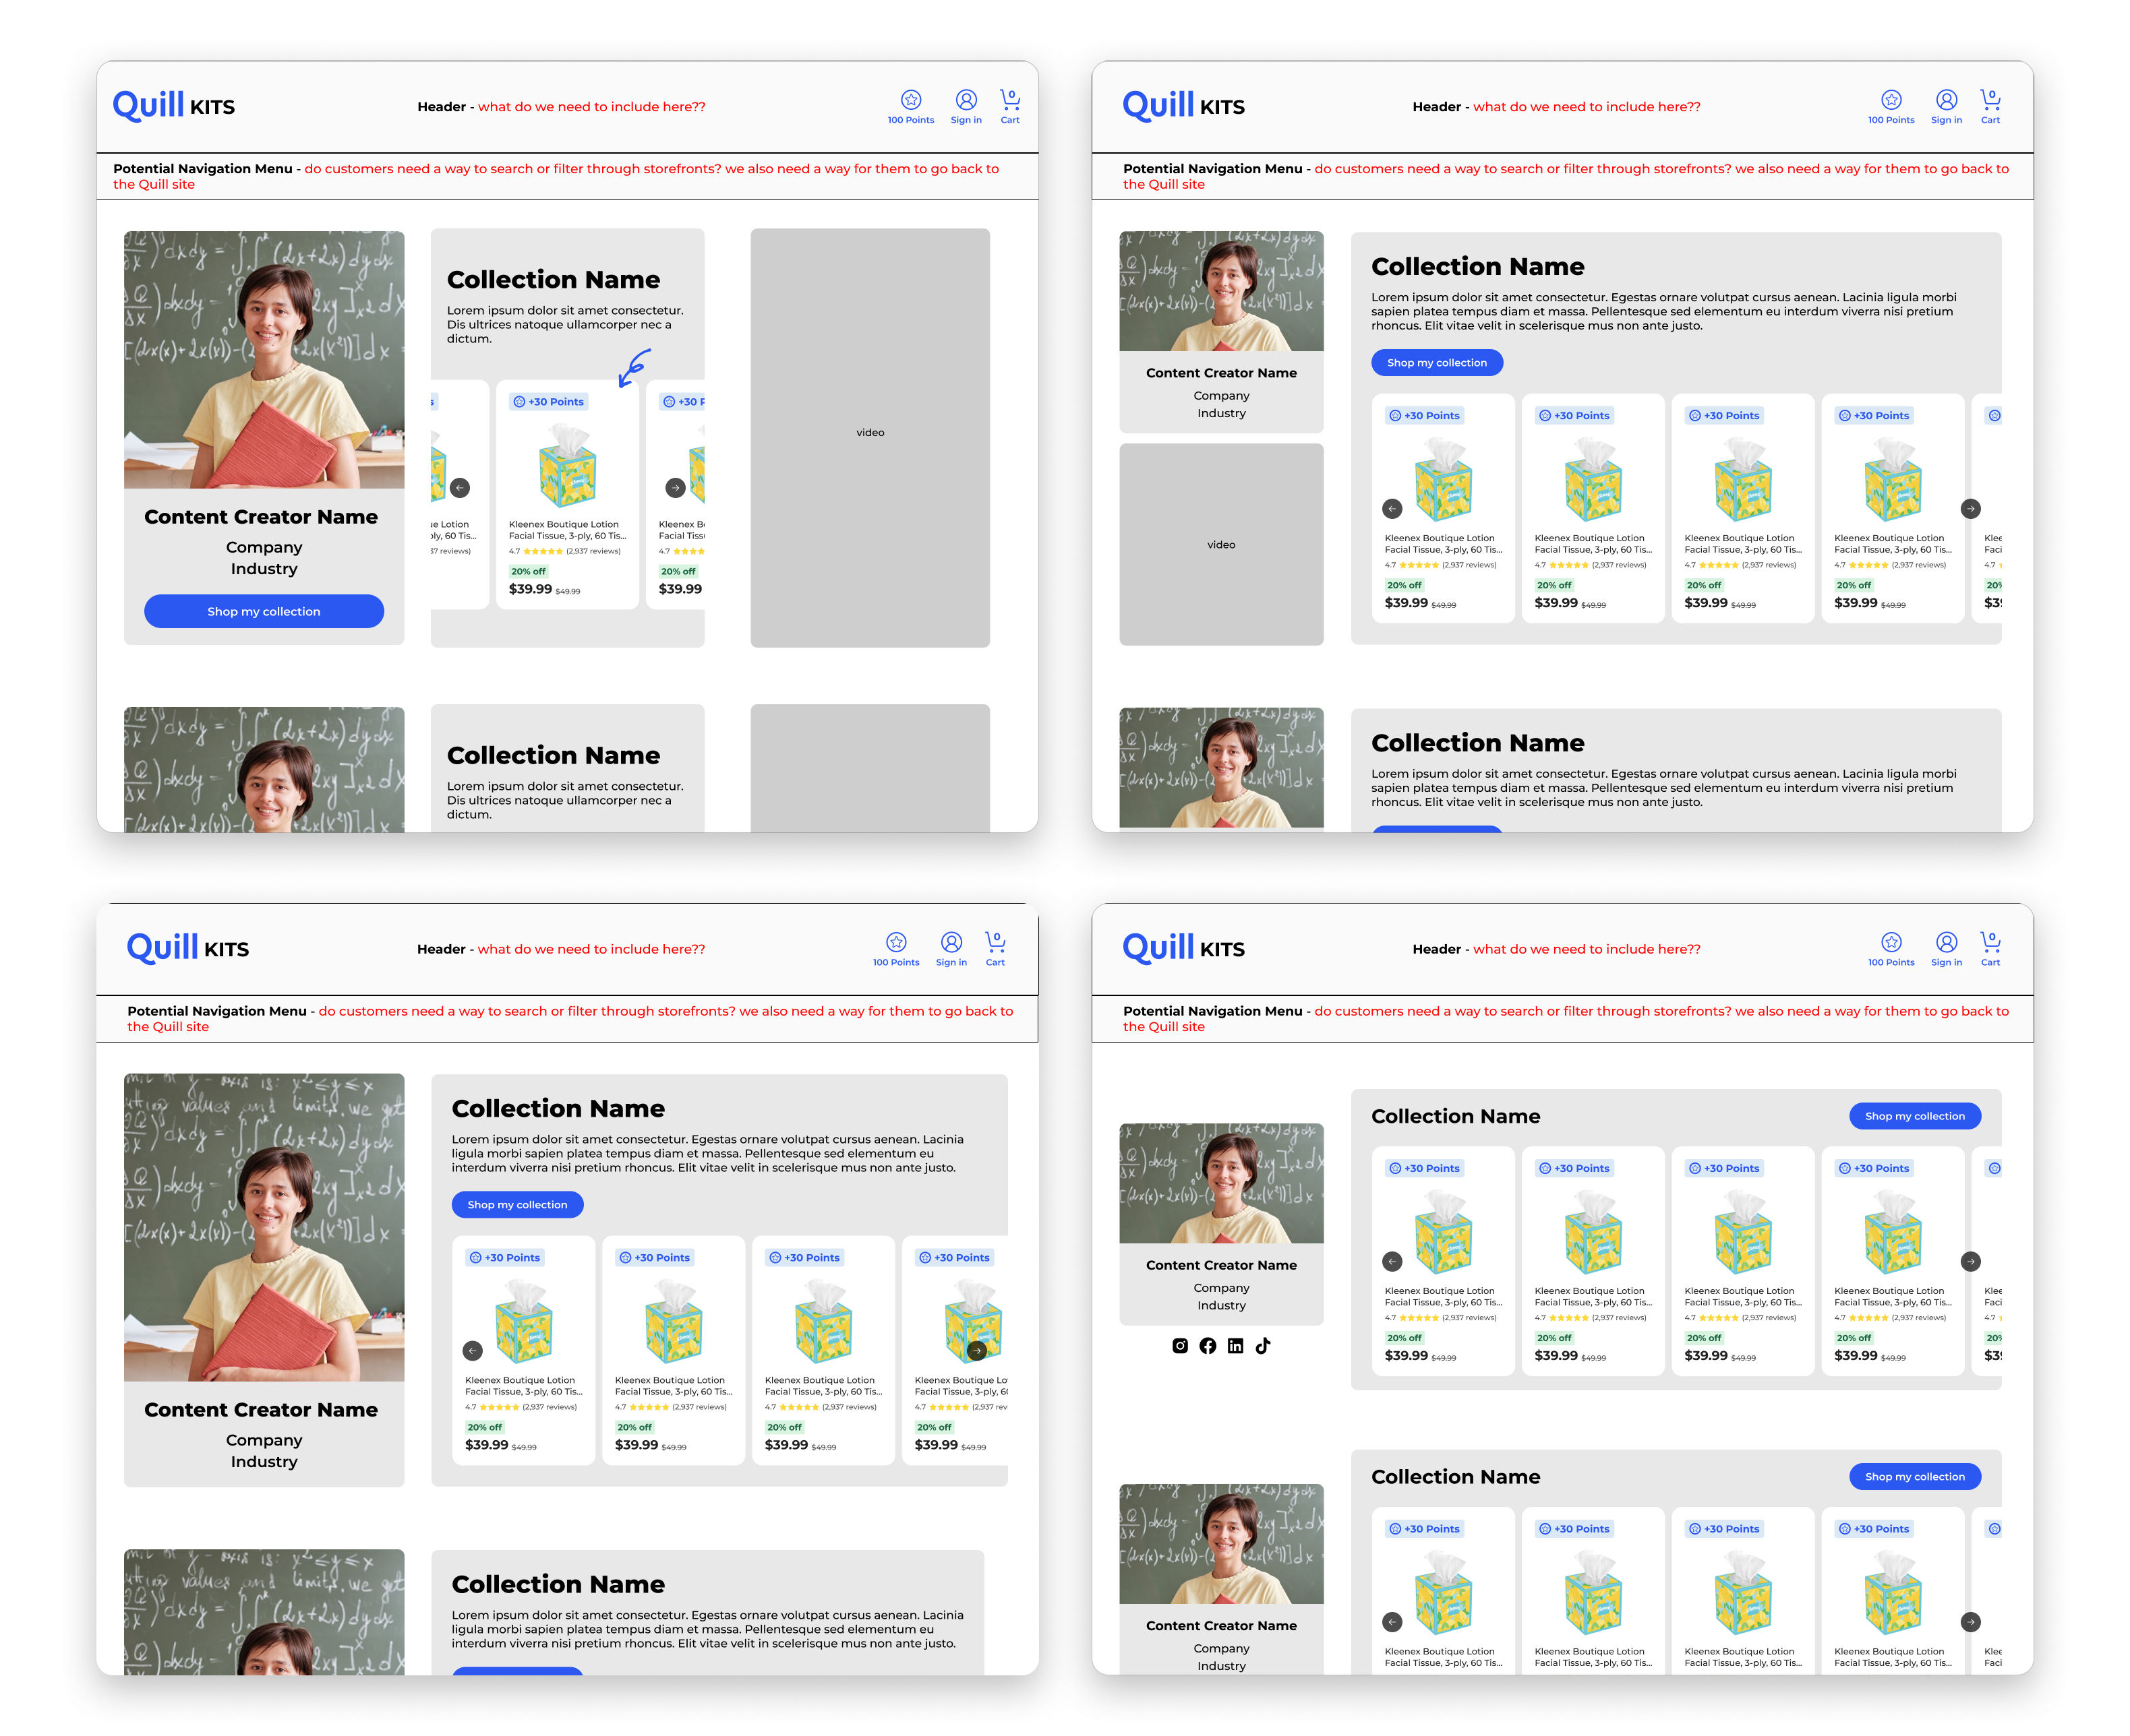The height and width of the screenshot is (1736, 2130).
Task: Click the fully visible product card in the narrow carousel
Action: 567,494
